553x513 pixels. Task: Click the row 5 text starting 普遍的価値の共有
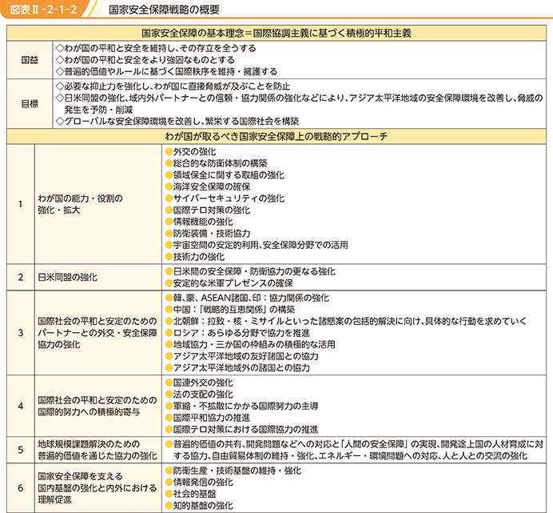tap(354, 450)
